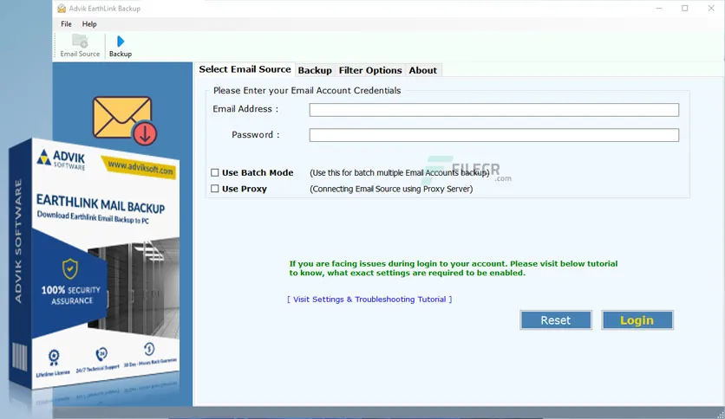The height and width of the screenshot is (419, 725).
Task: Click the 'Email Address :' label
Action: 245,109
